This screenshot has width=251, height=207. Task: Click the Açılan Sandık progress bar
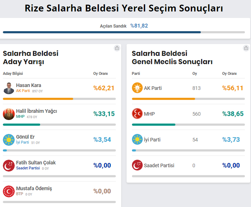click(x=124, y=32)
